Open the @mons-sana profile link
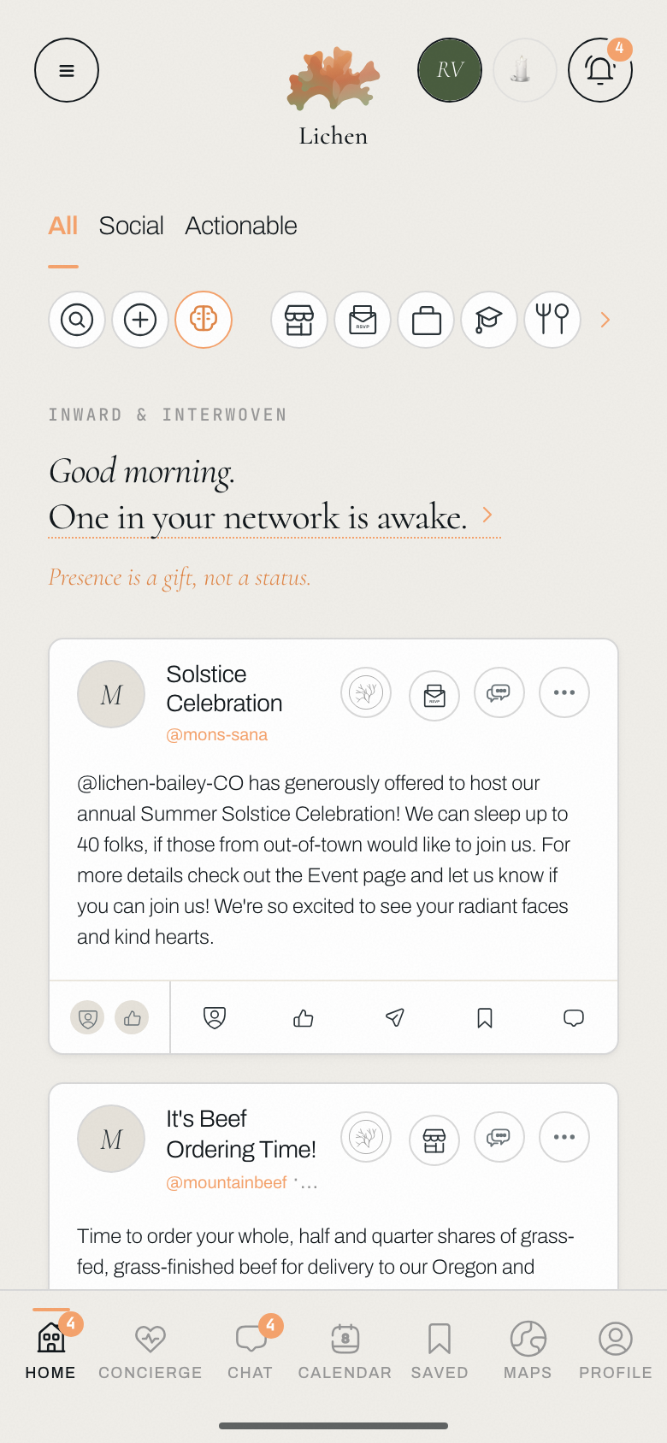Viewport: 667px width, 1443px height. (216, 734)
